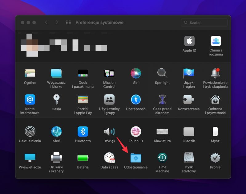This screenshot has height=194, width=246.
Task: Open Mysz mouse preferences
Action: pos(215,131)
